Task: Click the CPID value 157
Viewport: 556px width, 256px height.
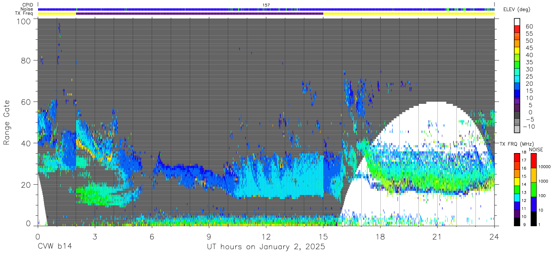Action: (x=266, y=5)
